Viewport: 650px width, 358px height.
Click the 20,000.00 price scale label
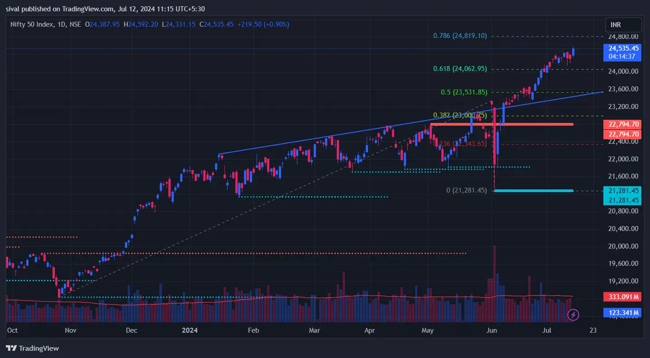pyautogui.click(x=622, y=246)
